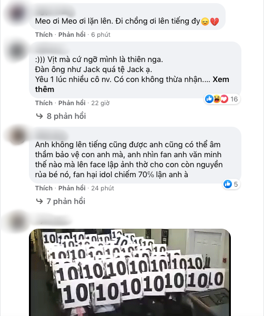Open the avatar of the commenter who posted the image
The image size is (264, 316).
click(x=17, y=221)
